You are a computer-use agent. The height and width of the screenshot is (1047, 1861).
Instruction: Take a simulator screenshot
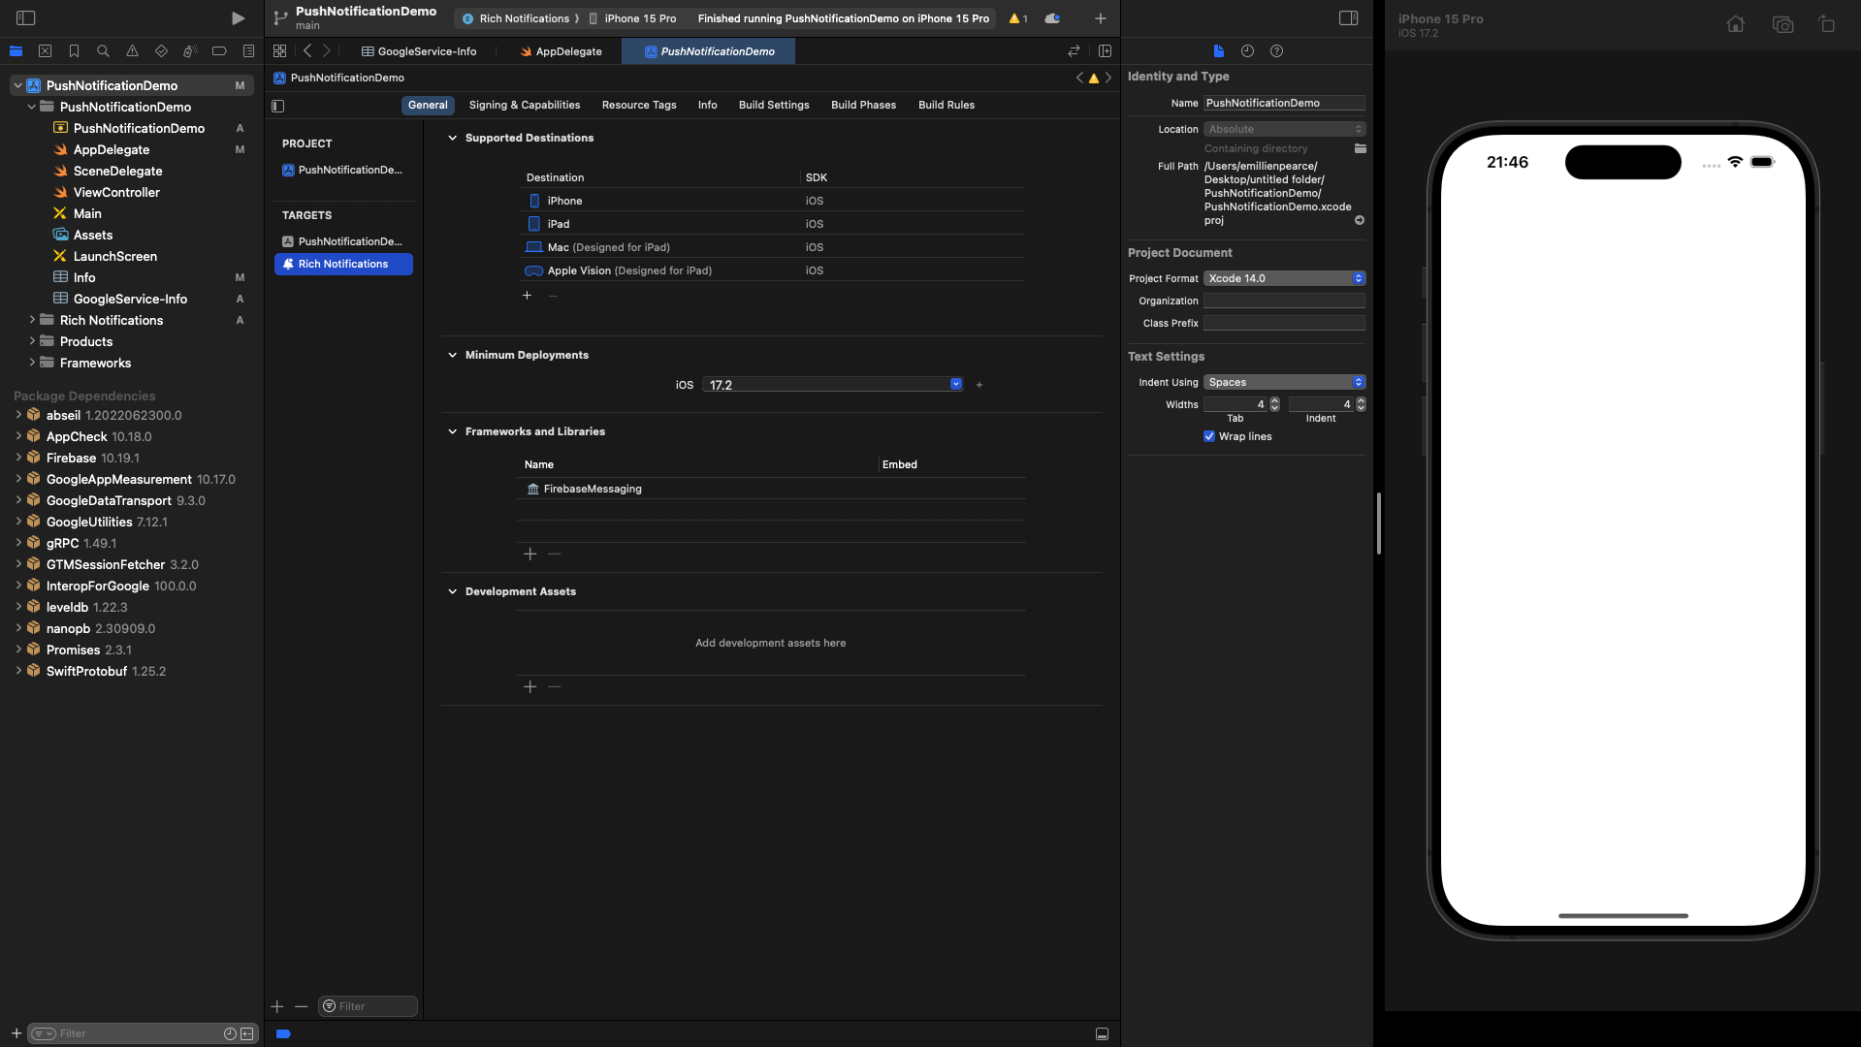pos(1781,25)
